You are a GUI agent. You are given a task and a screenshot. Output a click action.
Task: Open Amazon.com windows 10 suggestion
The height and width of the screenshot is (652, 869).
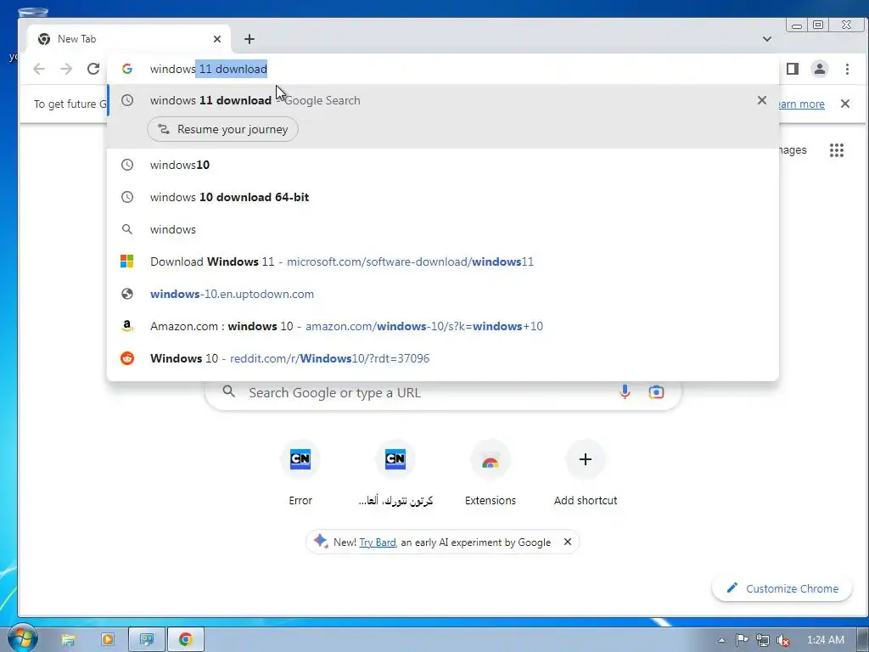coord(443,326)
